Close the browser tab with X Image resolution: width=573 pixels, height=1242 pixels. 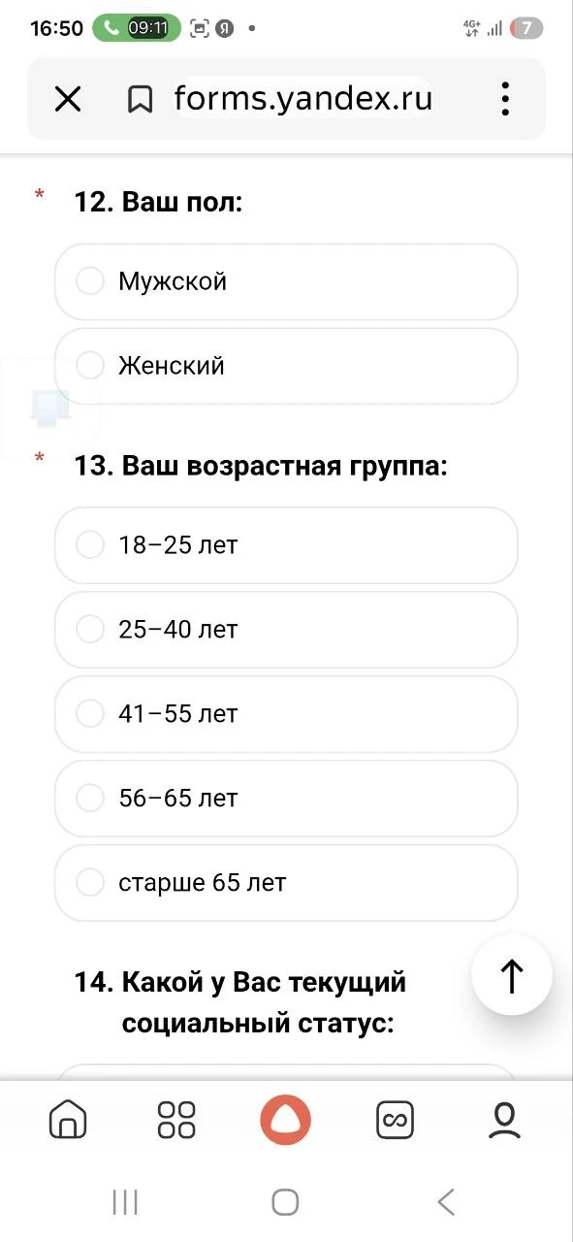[x=68, y=99]
